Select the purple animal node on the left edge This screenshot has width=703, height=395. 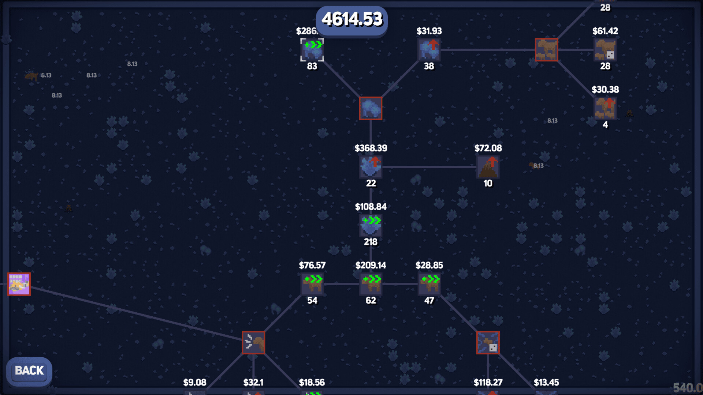click(x=19, y=285)
